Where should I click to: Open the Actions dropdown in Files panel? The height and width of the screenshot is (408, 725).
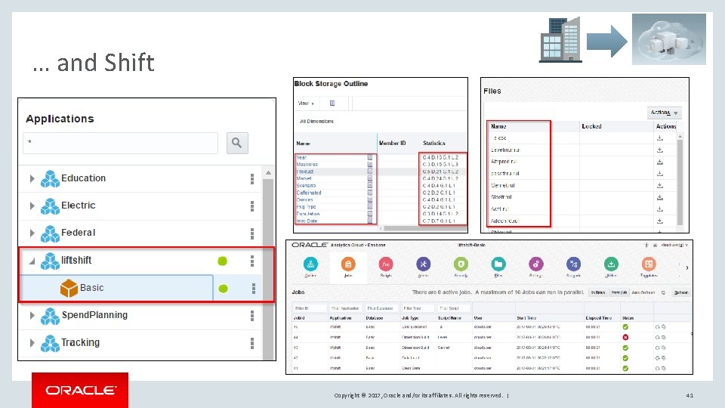coord(664,113)
